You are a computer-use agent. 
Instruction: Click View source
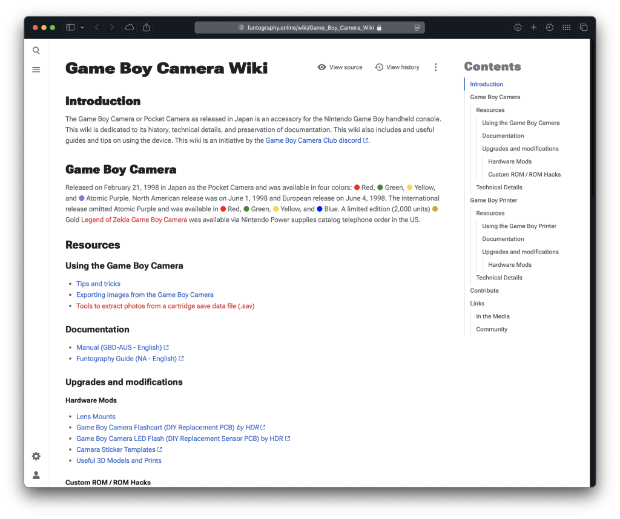pos(340,67)
